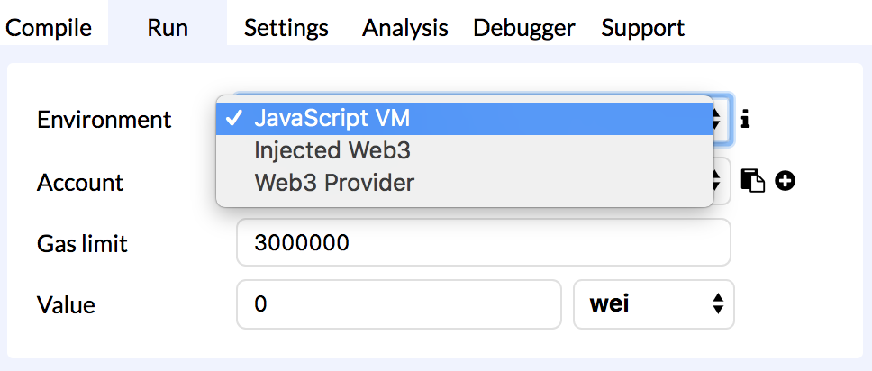This screenshot has width=872, height=371.
Task: Create new account with plus icon
Action: tap(785, 181)
